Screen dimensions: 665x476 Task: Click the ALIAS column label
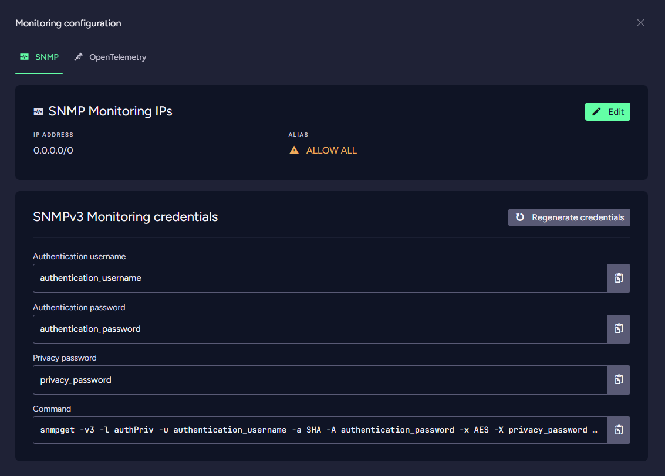(298, 135)
